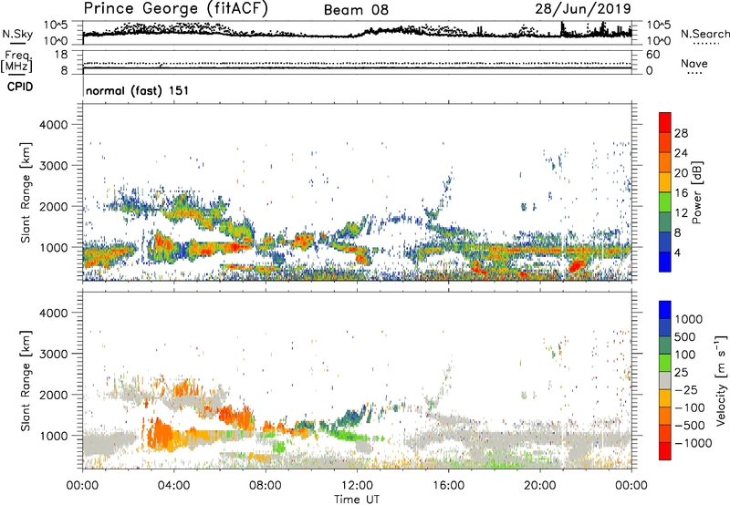Select the 3000 km tick in the power panel
The image size is (730, 505).
[54, 166]
